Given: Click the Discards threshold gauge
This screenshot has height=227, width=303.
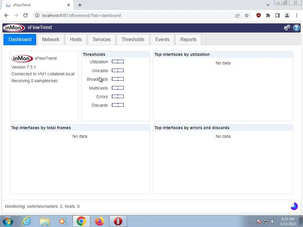Looking at the screenshot, I should (118, 105).
